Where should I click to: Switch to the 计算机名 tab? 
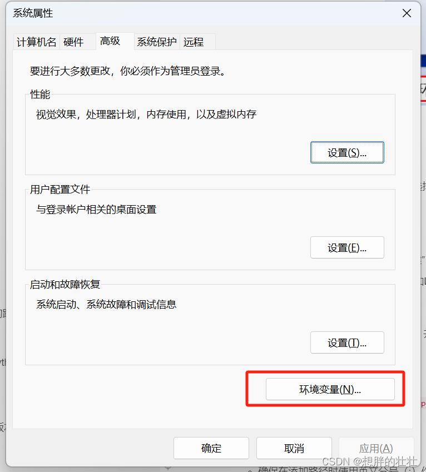pos(37,42)
